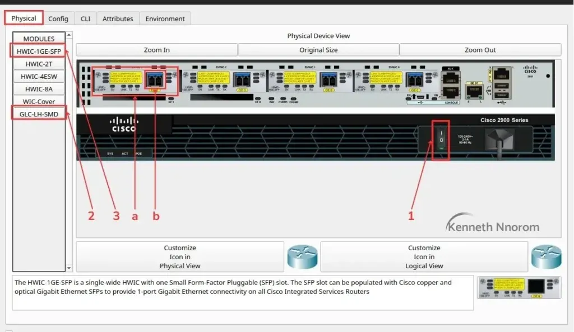
Task: Select the yellow laser label on EHWIC 1 module
Action: (299, 77)
